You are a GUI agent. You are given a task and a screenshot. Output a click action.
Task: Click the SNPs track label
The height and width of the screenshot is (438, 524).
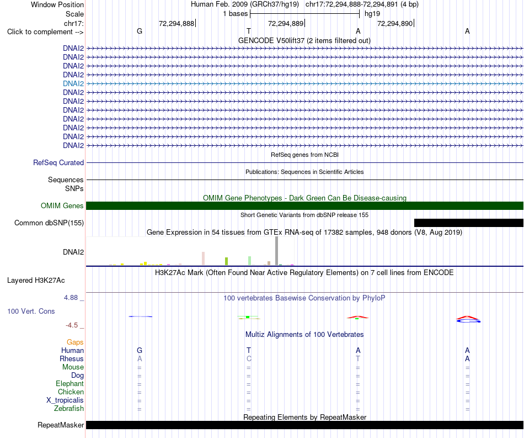pos(74,188)
